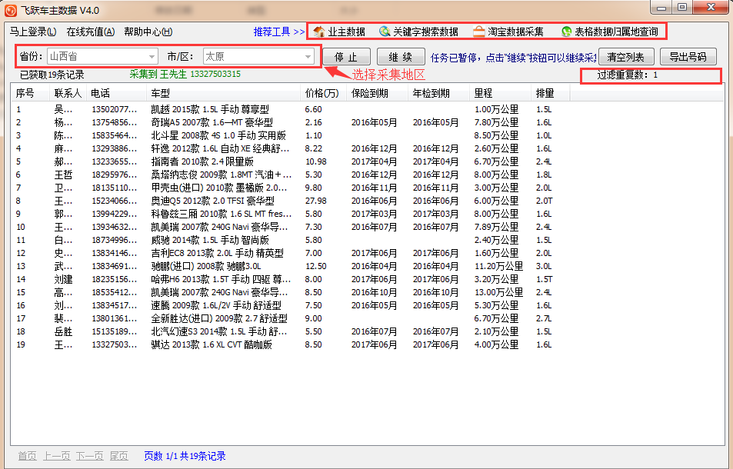Go to 下一页 page link

(89, 456)
